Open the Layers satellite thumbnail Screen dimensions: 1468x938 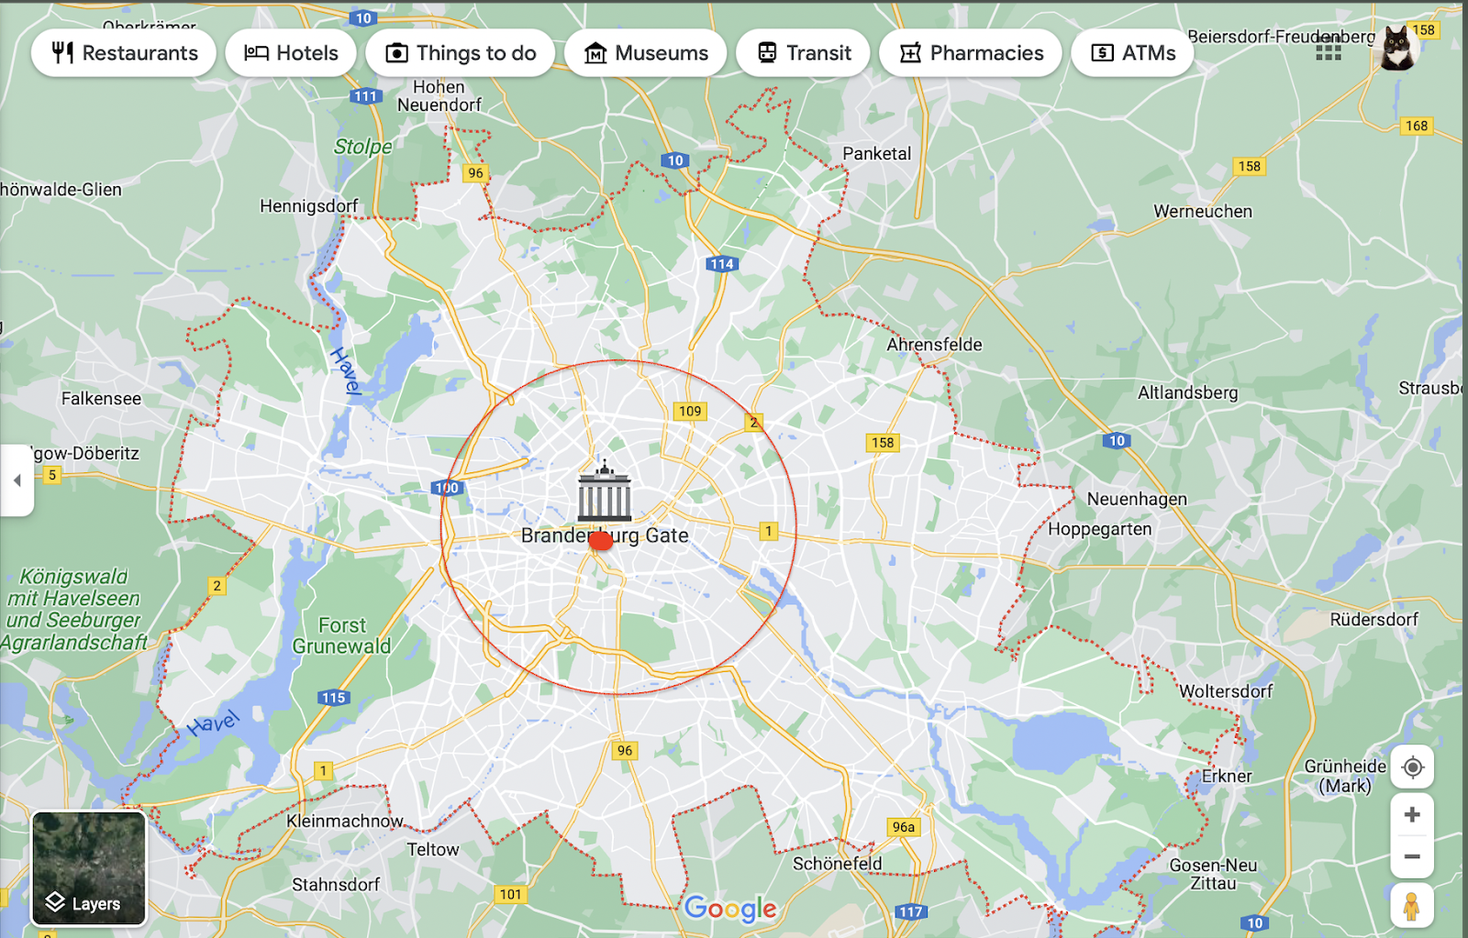[x=89, y=868]
